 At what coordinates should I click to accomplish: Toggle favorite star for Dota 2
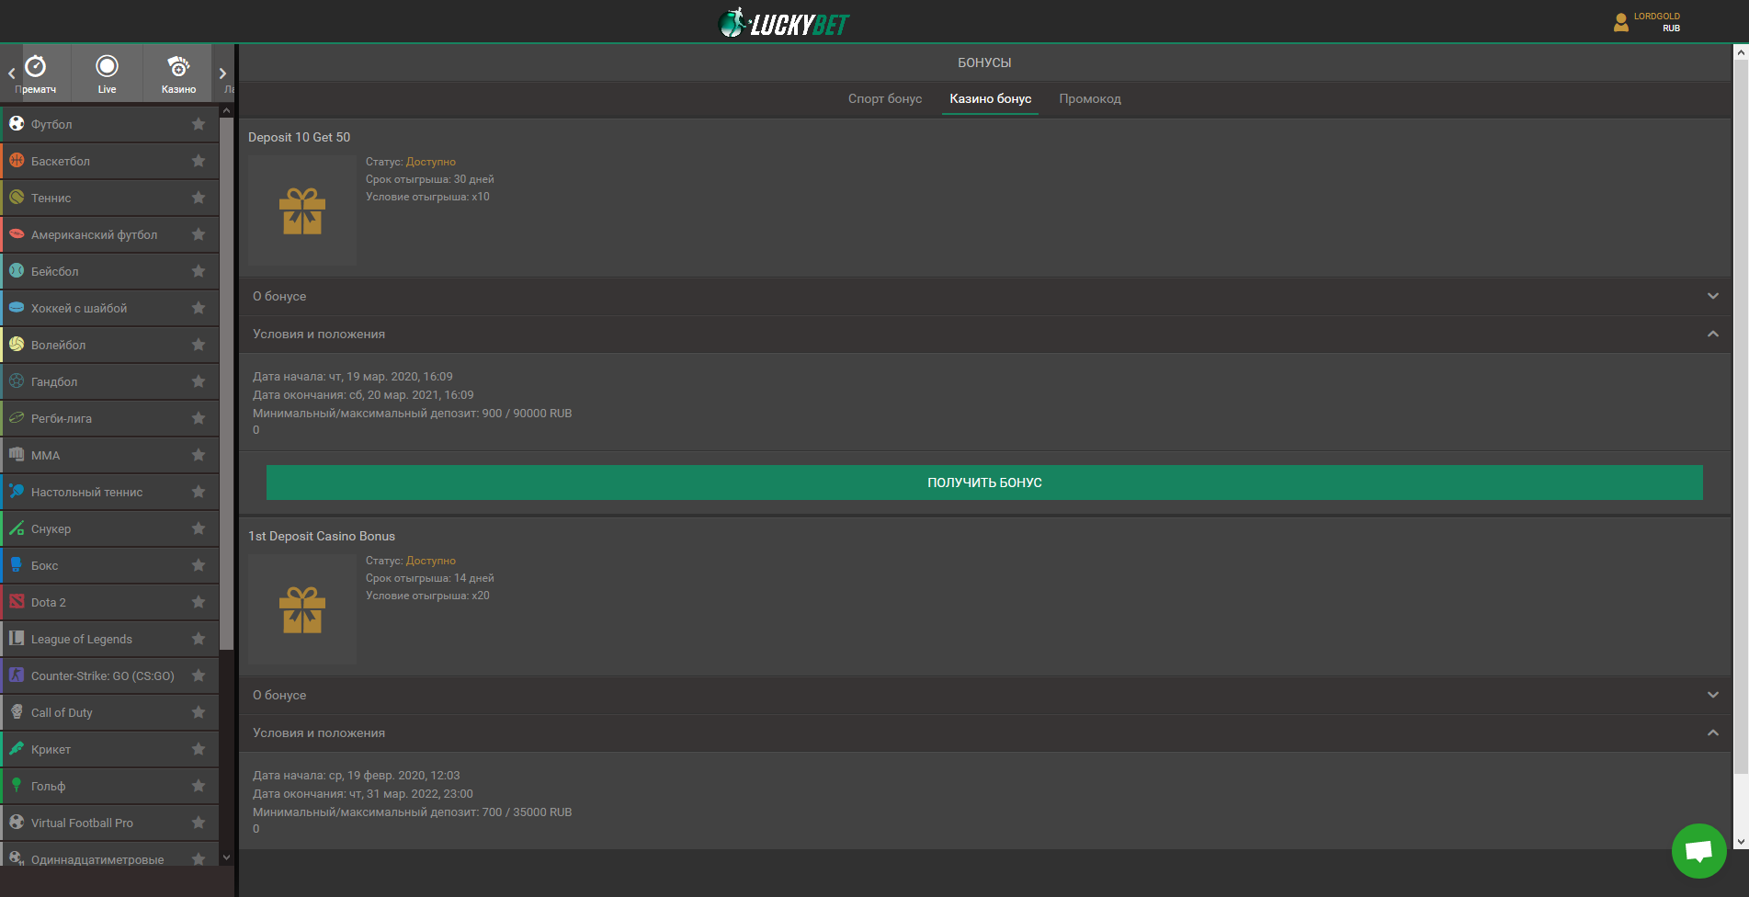(199, 602)
